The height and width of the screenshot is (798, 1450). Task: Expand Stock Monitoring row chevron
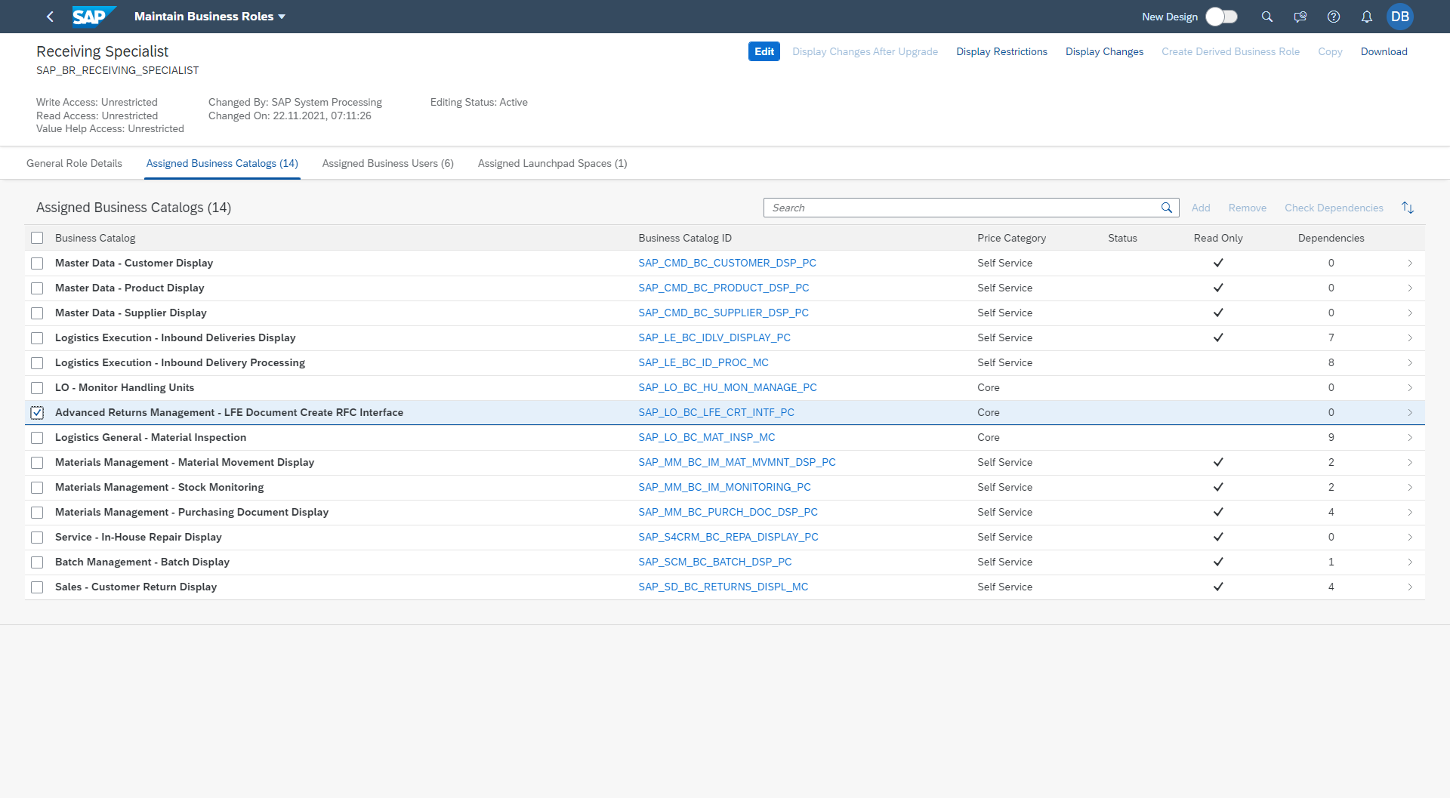click(1410, 488)
